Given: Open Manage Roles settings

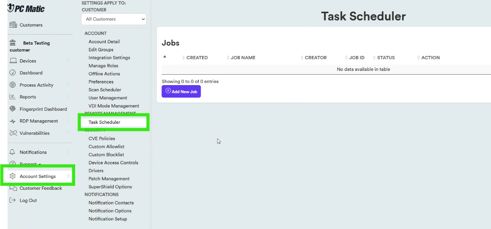Looking at the screenshot, I should [103, 66].
